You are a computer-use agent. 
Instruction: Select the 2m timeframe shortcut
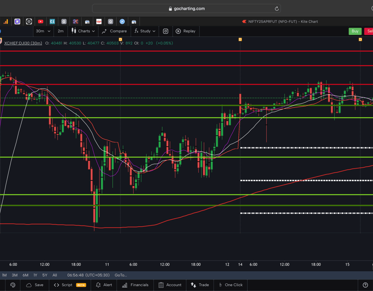(x=61, y=31)
